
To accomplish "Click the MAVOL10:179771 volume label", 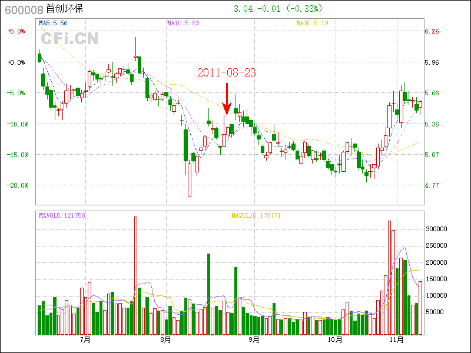I will click(256, 215).
